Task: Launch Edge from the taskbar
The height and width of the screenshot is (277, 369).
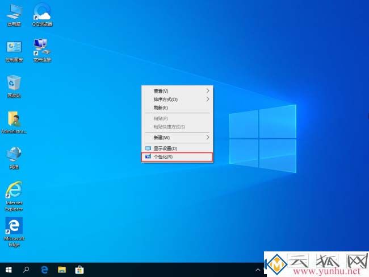Action: point(44,270)
